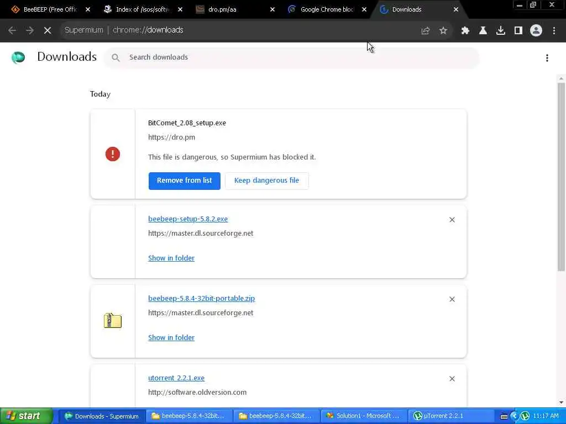Remove utorrent_2.2.1.exe entry with X

452,379
